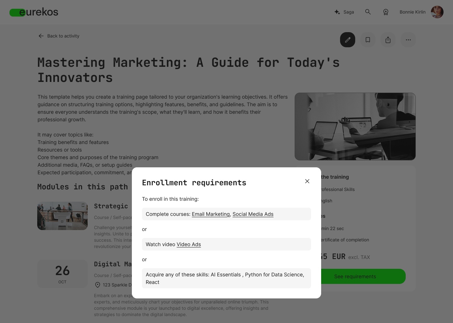
Task: Click the Enrollment requirements heading
Action: pyautogui.click(x=194, y=183)
